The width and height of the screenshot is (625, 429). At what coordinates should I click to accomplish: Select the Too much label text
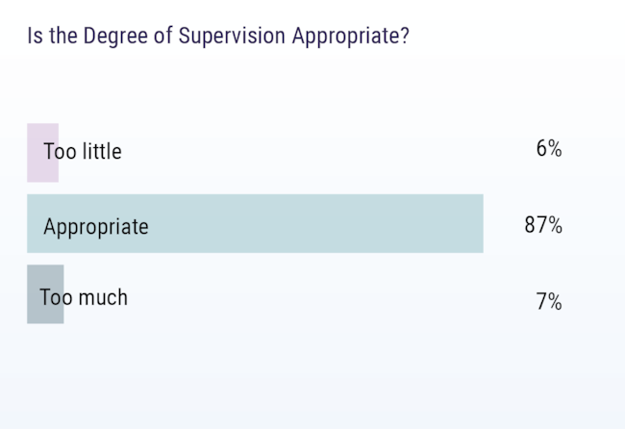tap(84, 297)
